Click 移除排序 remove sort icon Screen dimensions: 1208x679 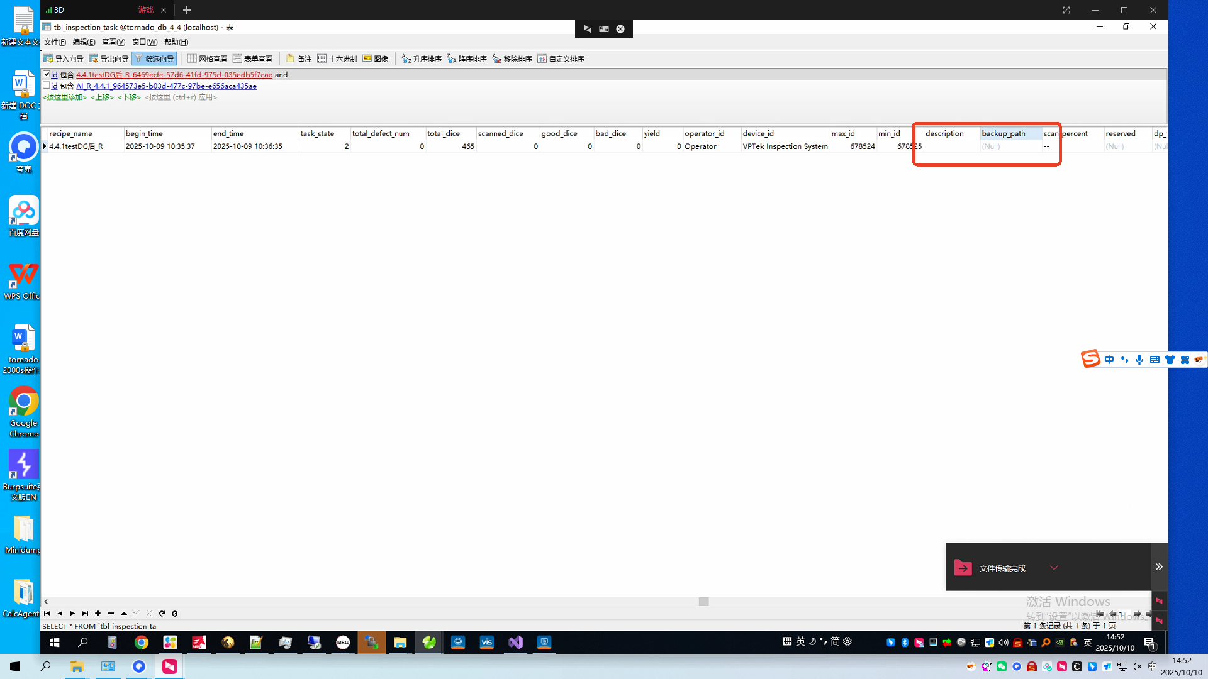click(x=497, y=58)
